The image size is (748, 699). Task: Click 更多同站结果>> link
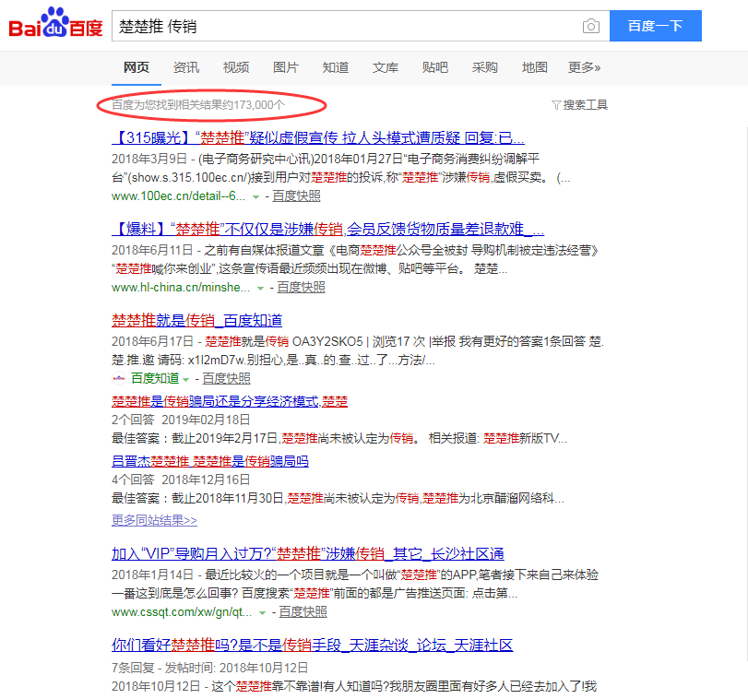[x=155, y=520]
